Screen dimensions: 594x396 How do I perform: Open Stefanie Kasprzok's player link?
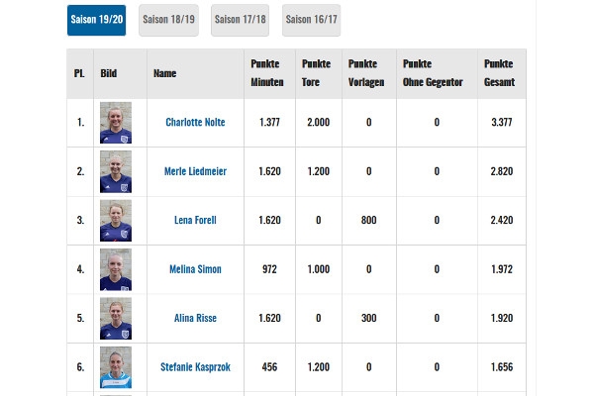pyautogui.click(x=195, y=367)
